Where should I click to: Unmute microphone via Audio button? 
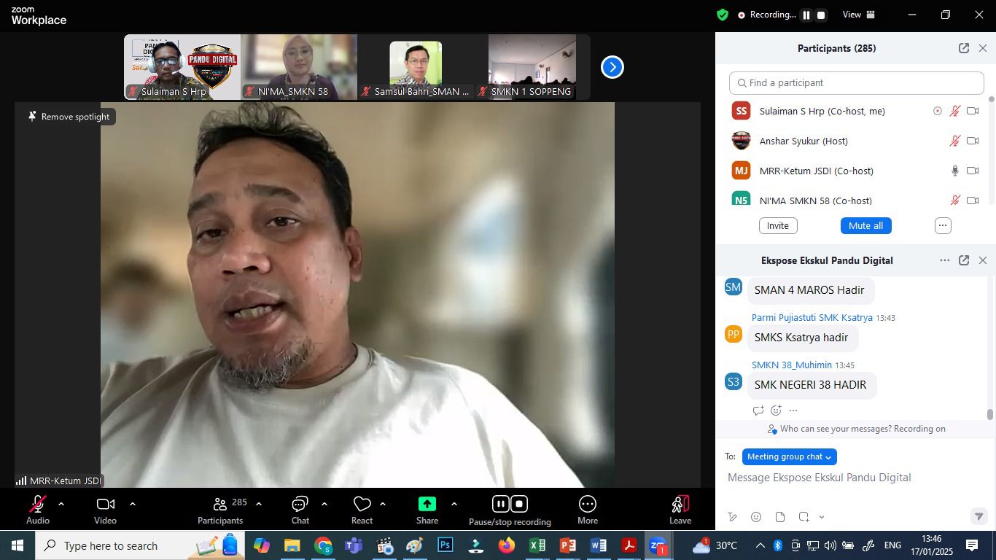[38, 505]
